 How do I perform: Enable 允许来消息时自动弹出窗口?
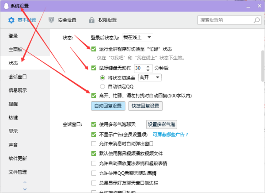(x=94, y=144)
